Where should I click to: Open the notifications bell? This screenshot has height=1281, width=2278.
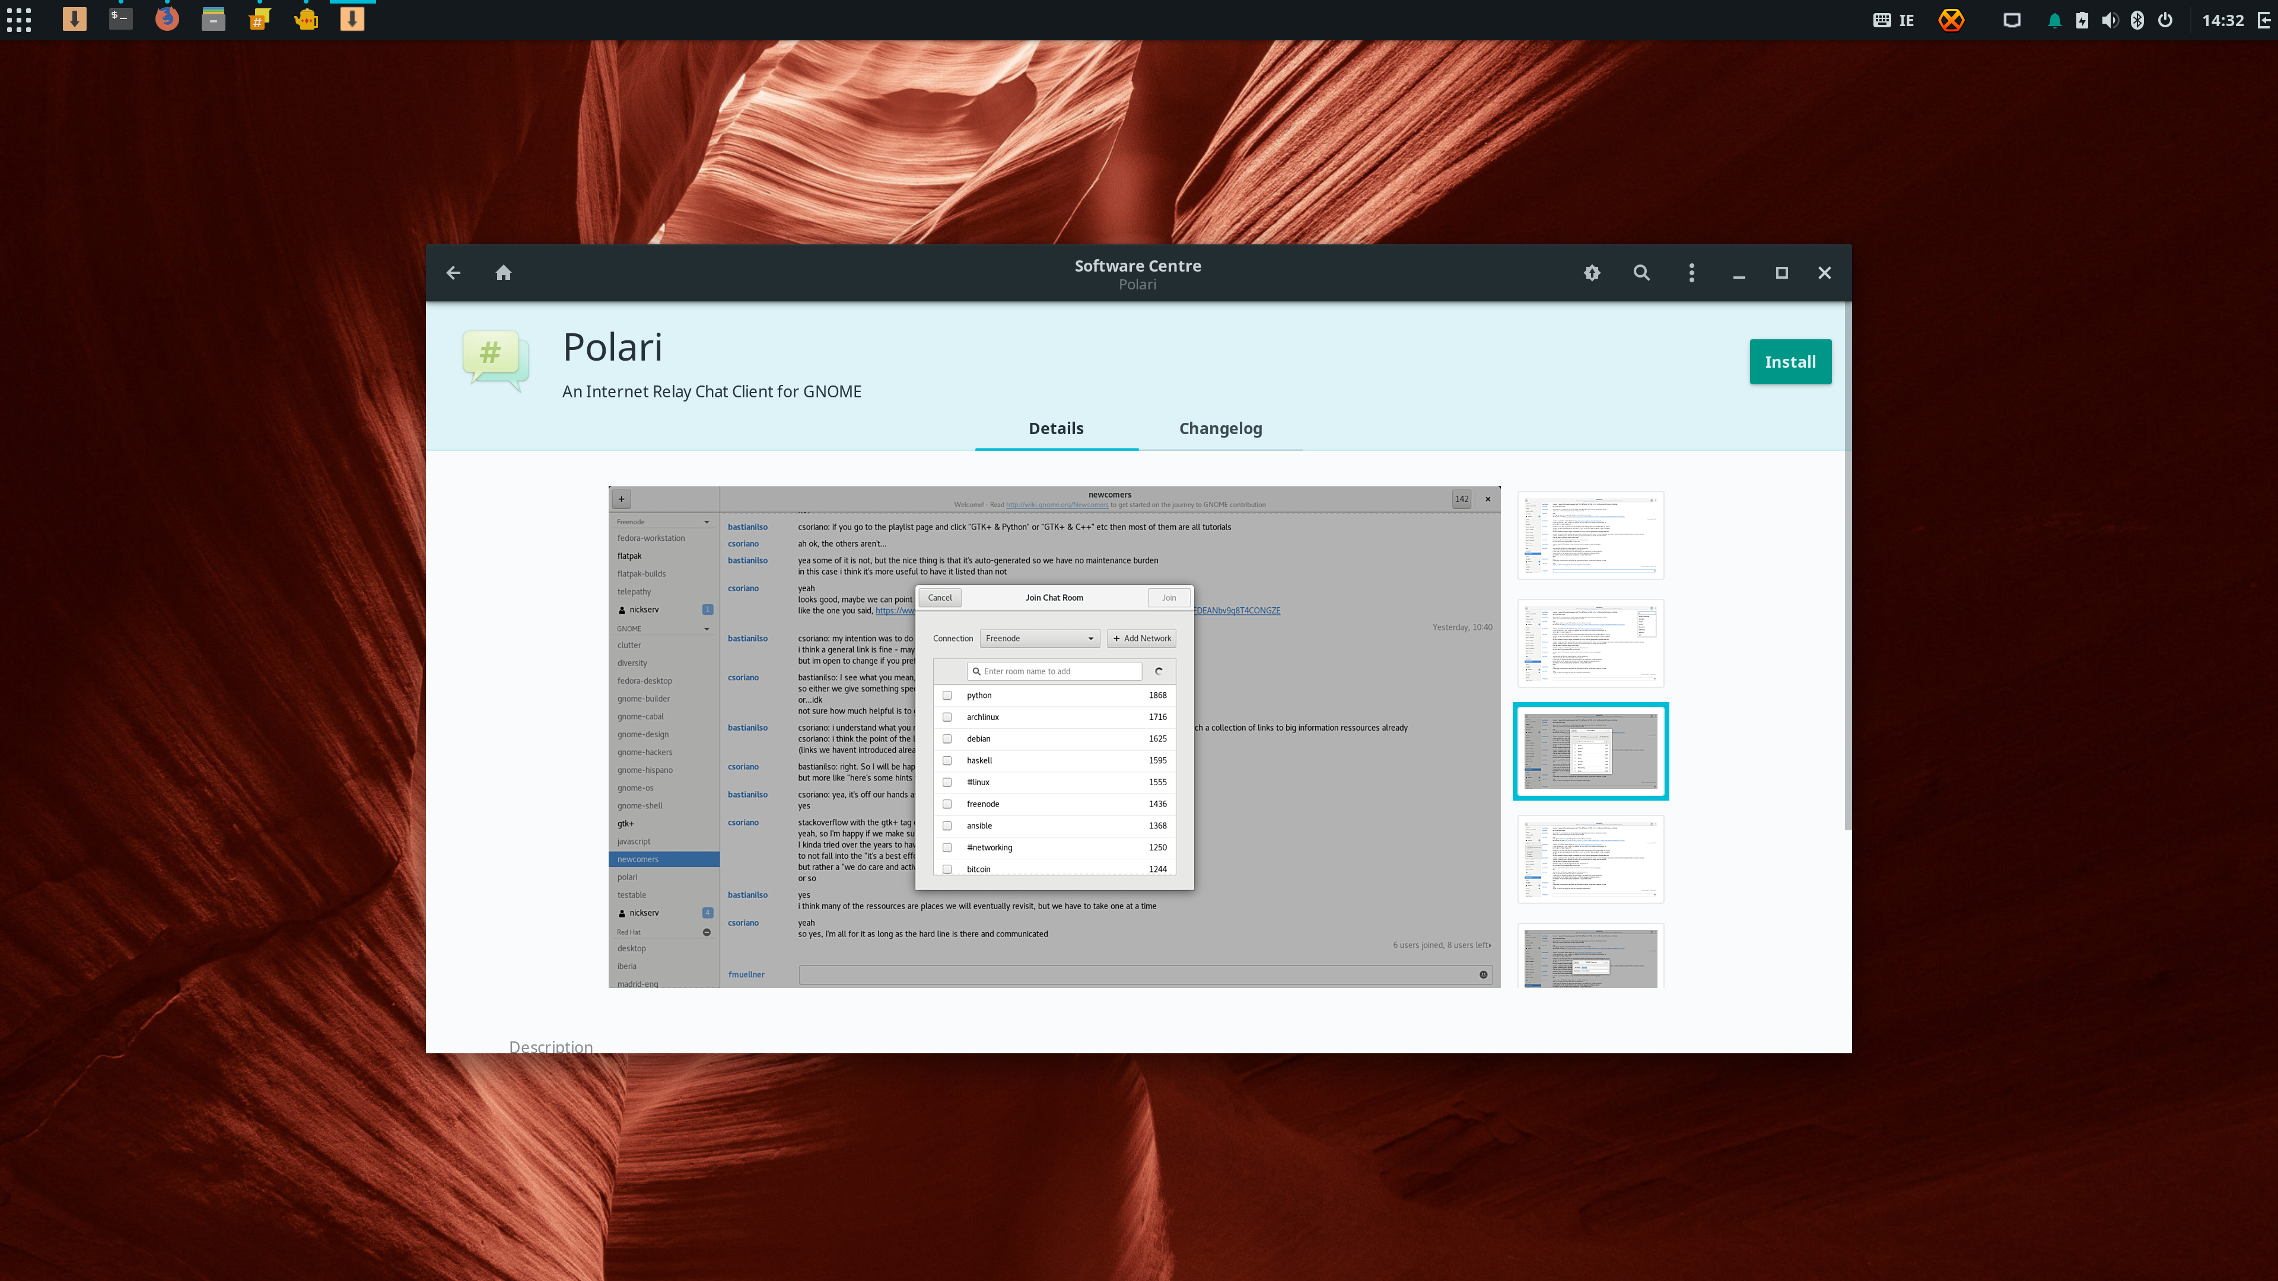tap(2054, 20)
